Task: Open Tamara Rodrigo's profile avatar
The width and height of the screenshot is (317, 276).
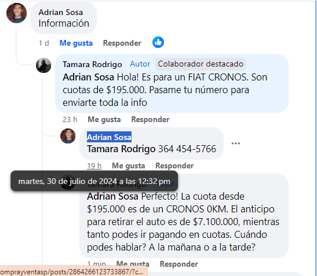Action: pyautogui.click(x=43, y=65)
